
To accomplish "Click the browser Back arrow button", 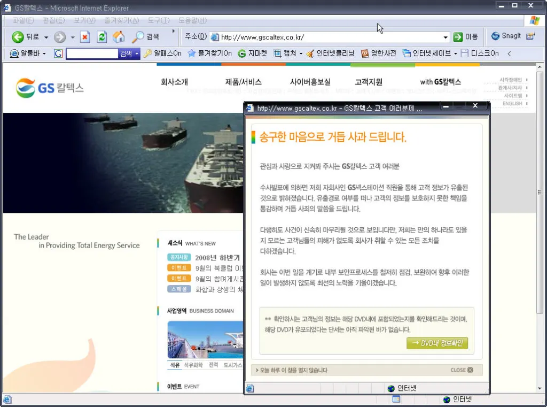I will click(18, 37).
